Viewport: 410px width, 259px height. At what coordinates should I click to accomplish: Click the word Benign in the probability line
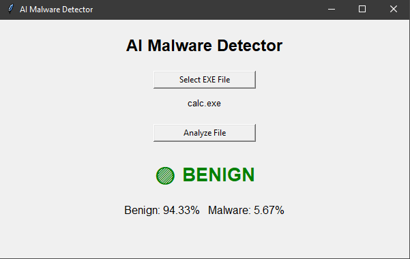pos(141,210)
